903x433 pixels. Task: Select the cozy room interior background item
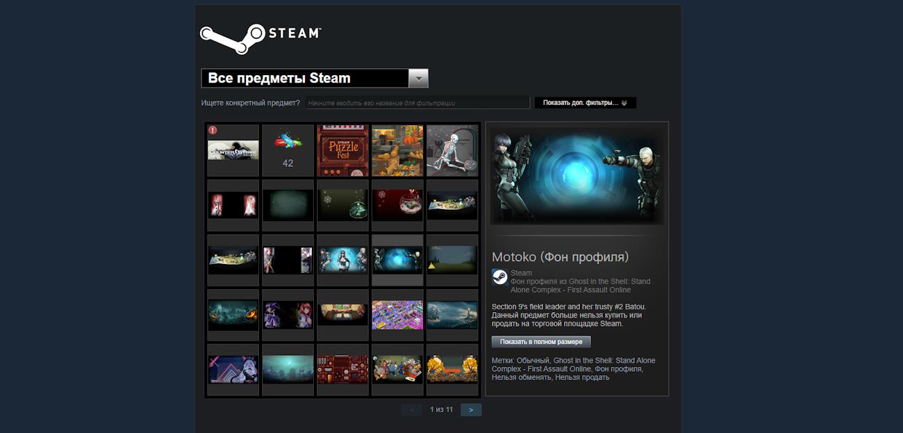click(x=343, y=315)
